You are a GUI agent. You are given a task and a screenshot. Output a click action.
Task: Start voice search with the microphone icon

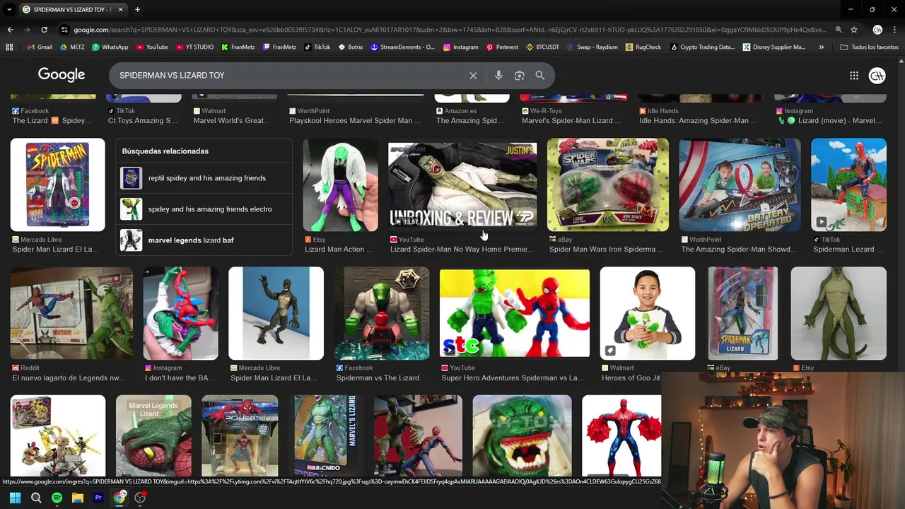(498, 76)
